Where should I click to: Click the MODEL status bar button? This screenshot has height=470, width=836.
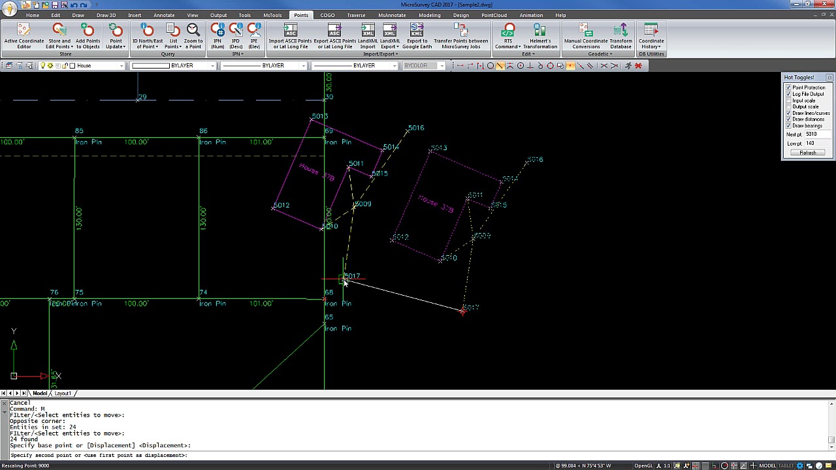point(767,465)
